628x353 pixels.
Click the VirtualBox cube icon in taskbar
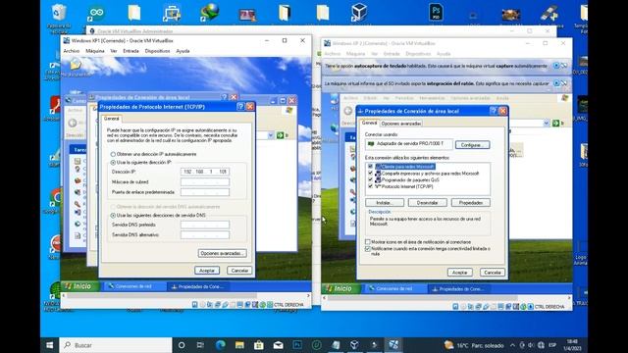click(x=354, y=345)
